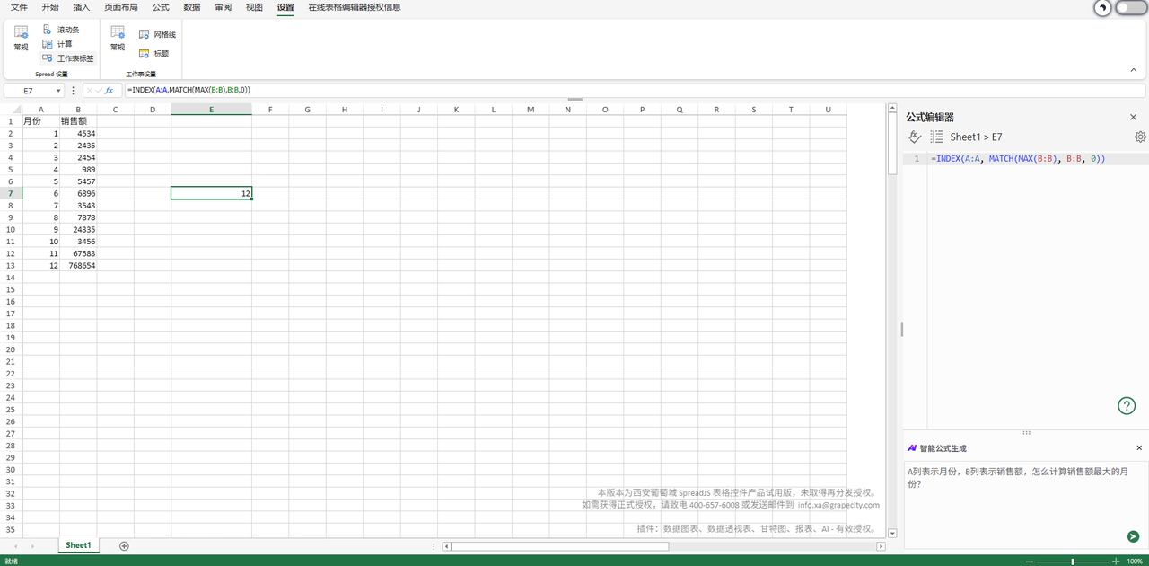The height and width of the screenshot is (566, 1149).
Task: Select cell with 月份 header
Action: pos(40,121)
